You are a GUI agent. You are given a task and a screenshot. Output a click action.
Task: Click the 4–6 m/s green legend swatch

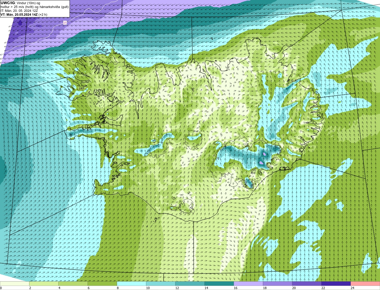pos(73,283)
